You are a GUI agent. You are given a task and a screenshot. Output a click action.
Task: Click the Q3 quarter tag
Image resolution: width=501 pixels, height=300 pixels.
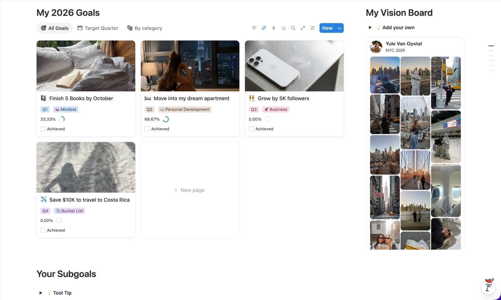254,109
